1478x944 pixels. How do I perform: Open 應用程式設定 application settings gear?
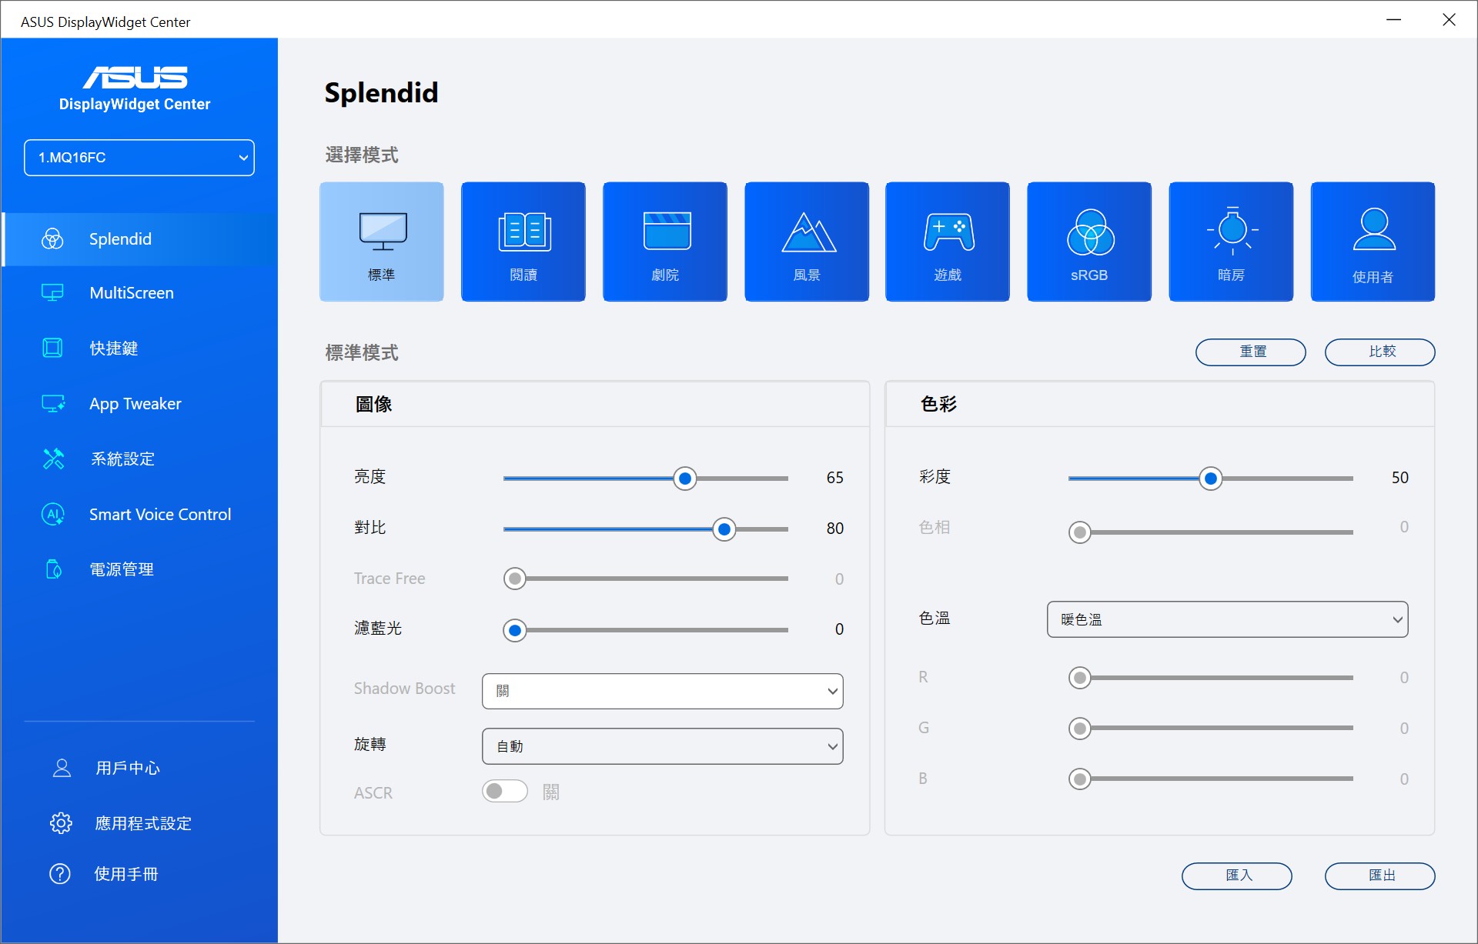click(x=62, y=823)
